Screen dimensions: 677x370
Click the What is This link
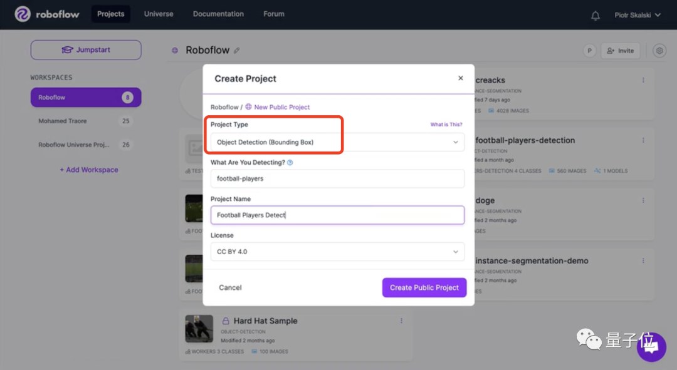point(446,125)
